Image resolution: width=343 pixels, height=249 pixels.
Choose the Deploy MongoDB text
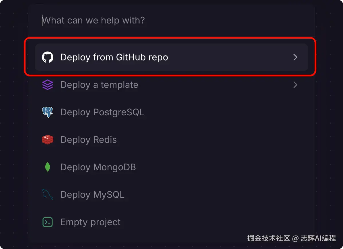98,167
